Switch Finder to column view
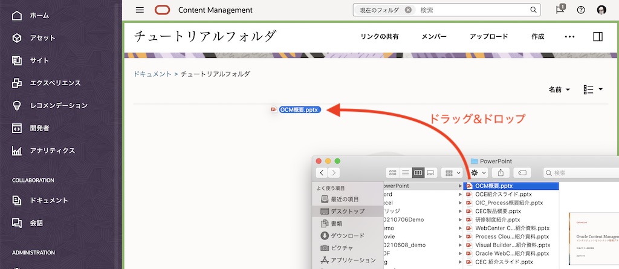 tap(418, 173)
